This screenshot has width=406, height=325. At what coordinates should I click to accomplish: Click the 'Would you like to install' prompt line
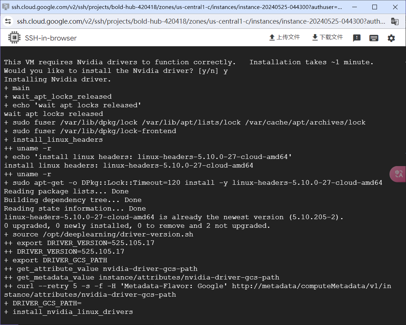coord(116,71)
